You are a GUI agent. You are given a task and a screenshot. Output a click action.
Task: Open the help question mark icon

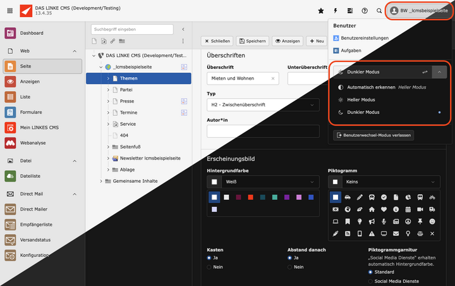coord(365,11)
